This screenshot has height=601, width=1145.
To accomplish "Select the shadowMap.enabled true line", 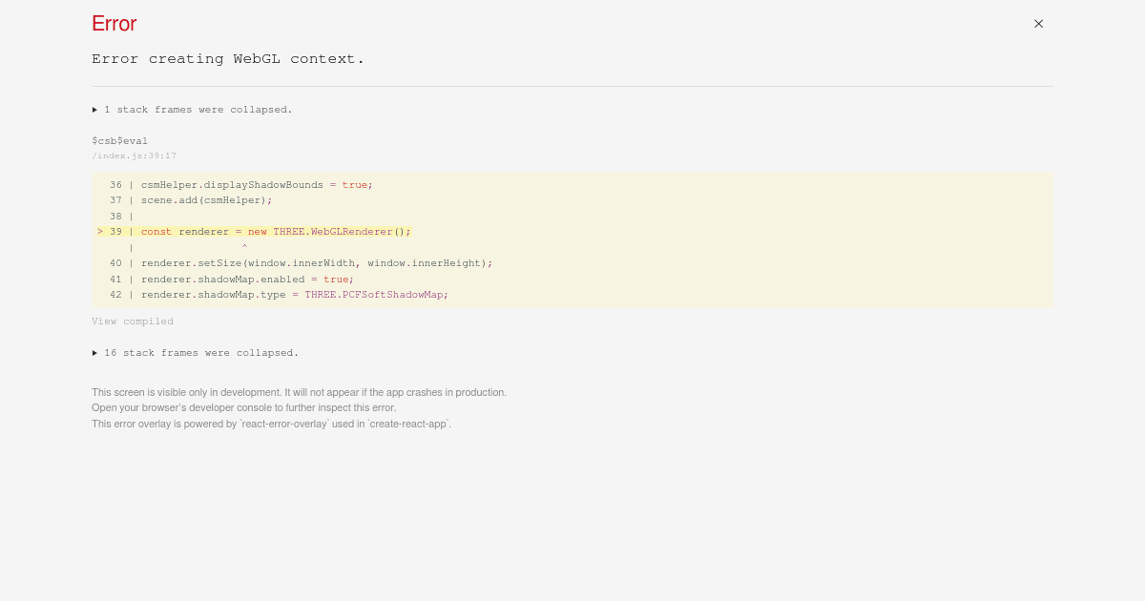I will [x=243, y=279].
